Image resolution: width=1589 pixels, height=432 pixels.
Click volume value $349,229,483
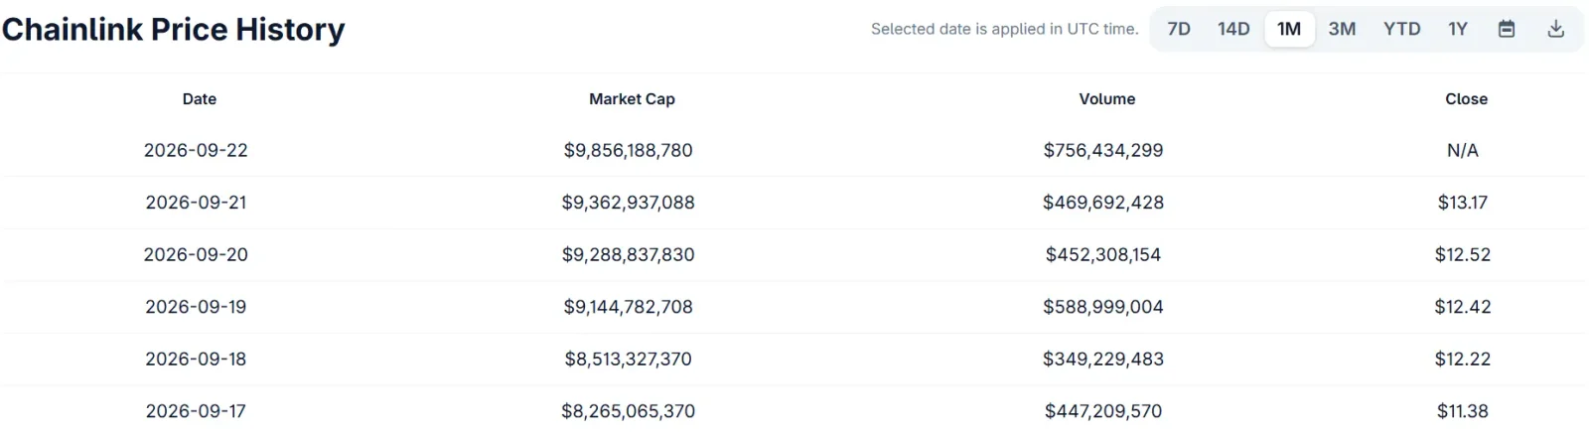point(1103,359)
